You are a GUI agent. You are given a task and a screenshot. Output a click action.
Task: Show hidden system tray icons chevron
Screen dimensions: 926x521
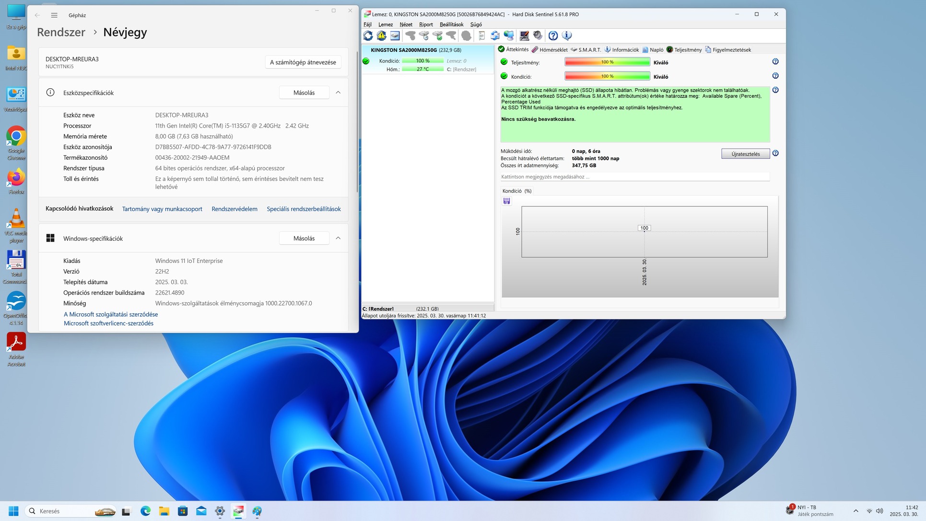[856, 511]
